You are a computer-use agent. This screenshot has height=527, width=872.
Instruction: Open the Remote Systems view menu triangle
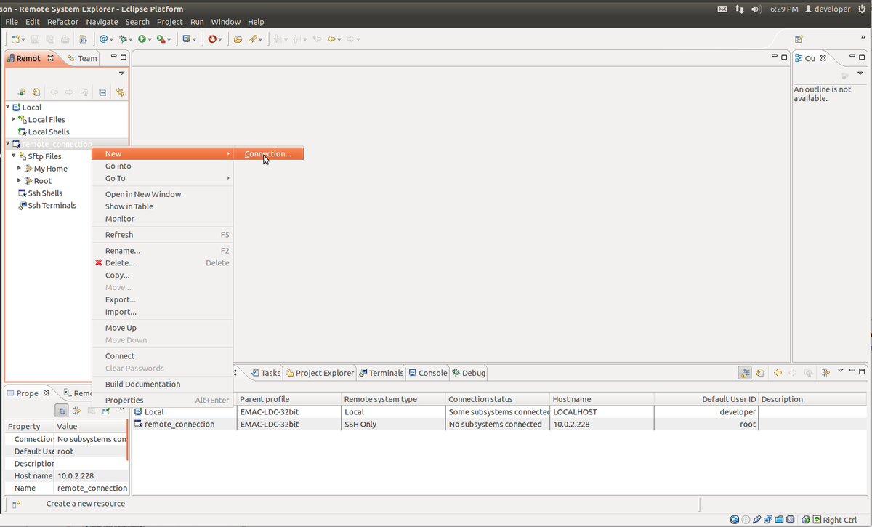coord(121,73)
